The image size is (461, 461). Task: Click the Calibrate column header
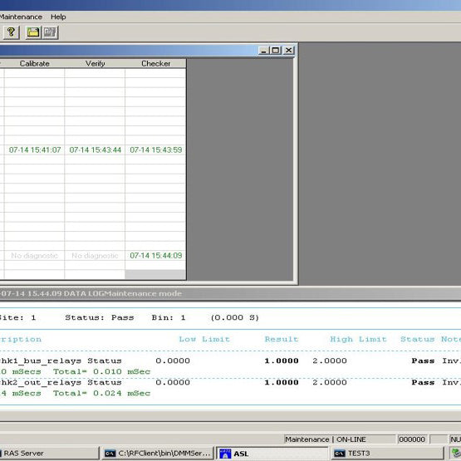click(34, 63)
